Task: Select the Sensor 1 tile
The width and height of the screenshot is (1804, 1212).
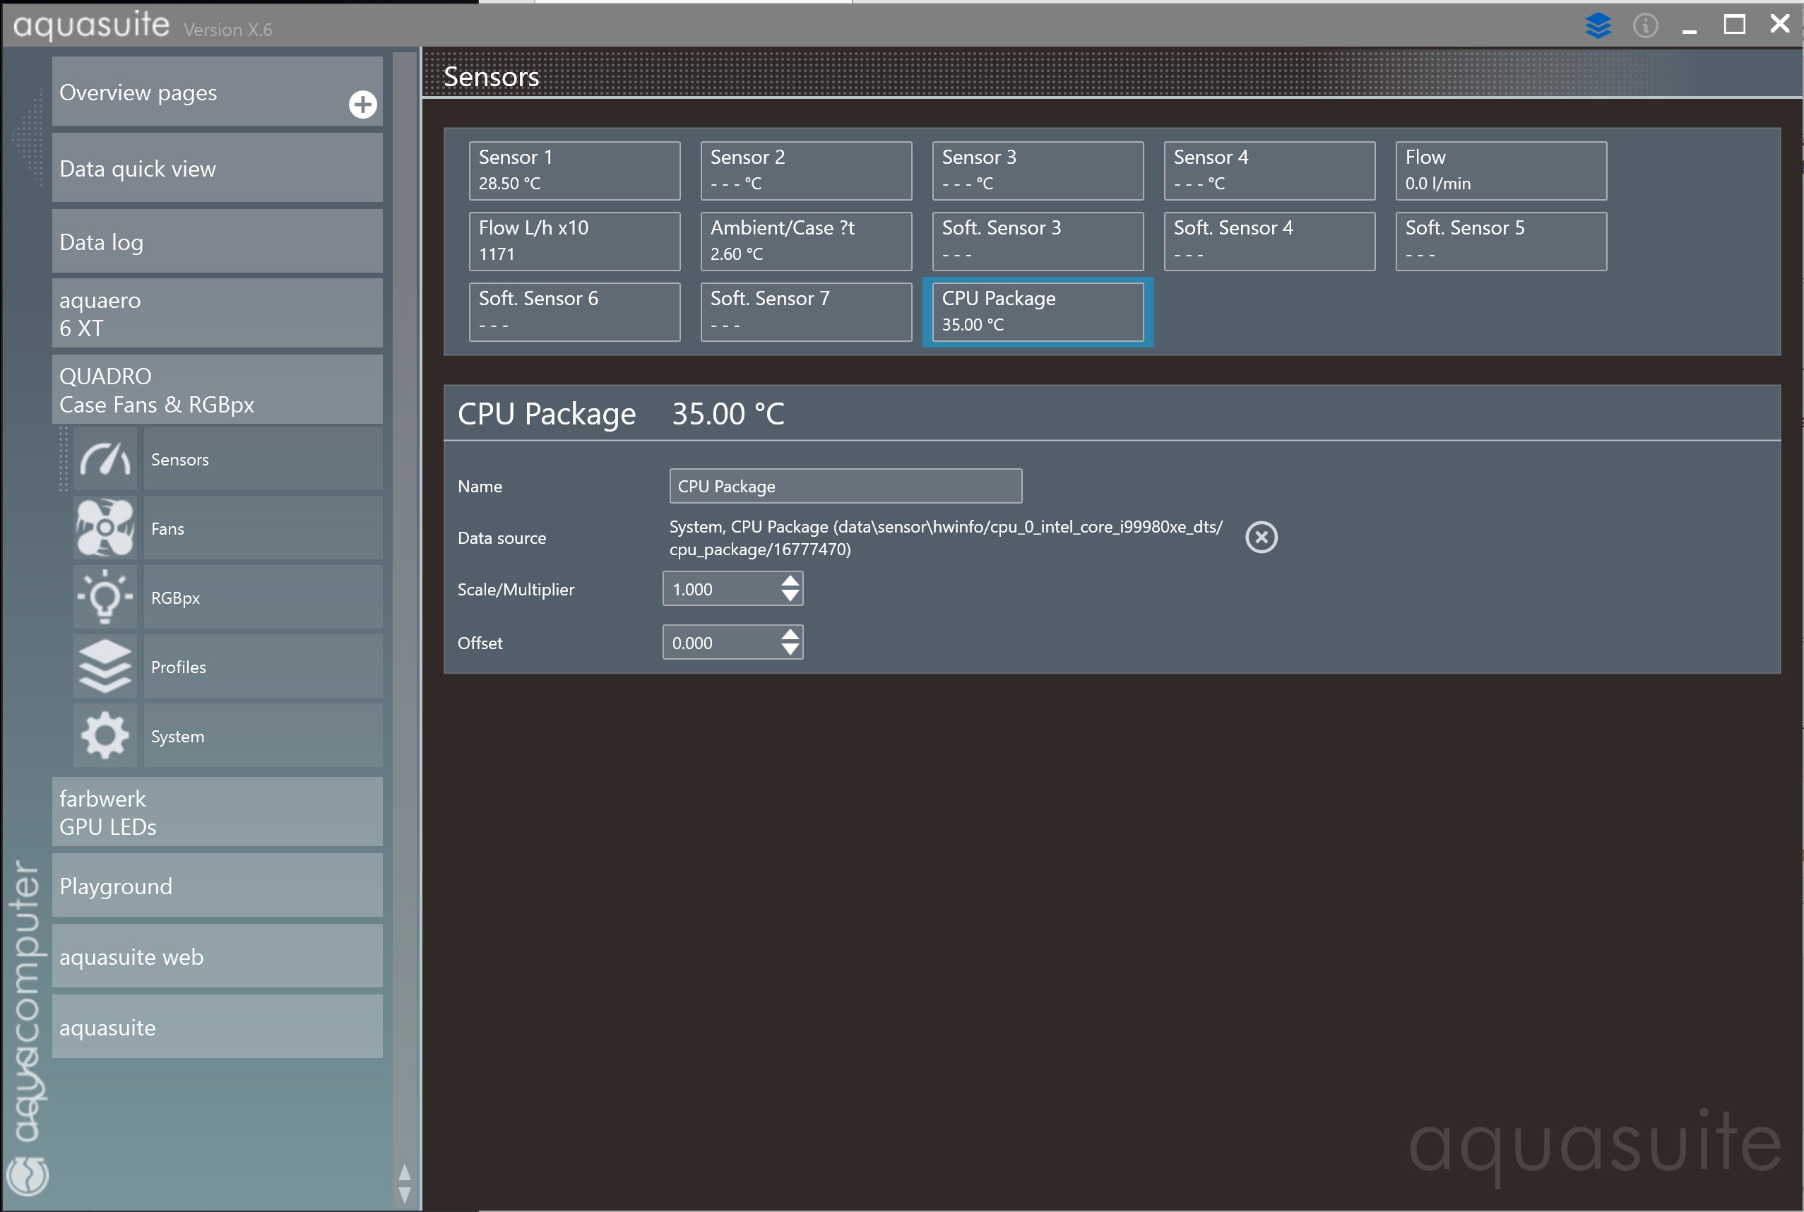Action: click(574, 170)
